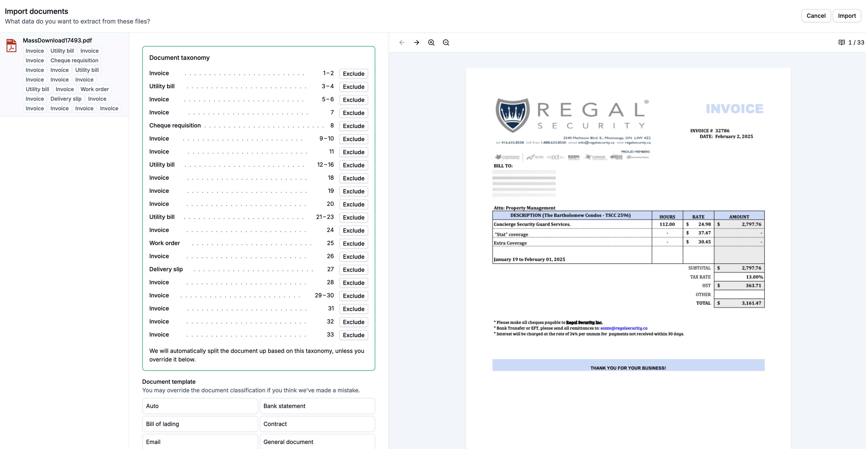Exclude the Work order on page 25
Viewport: 866px width, 449px height.
(x=353, y=243)
